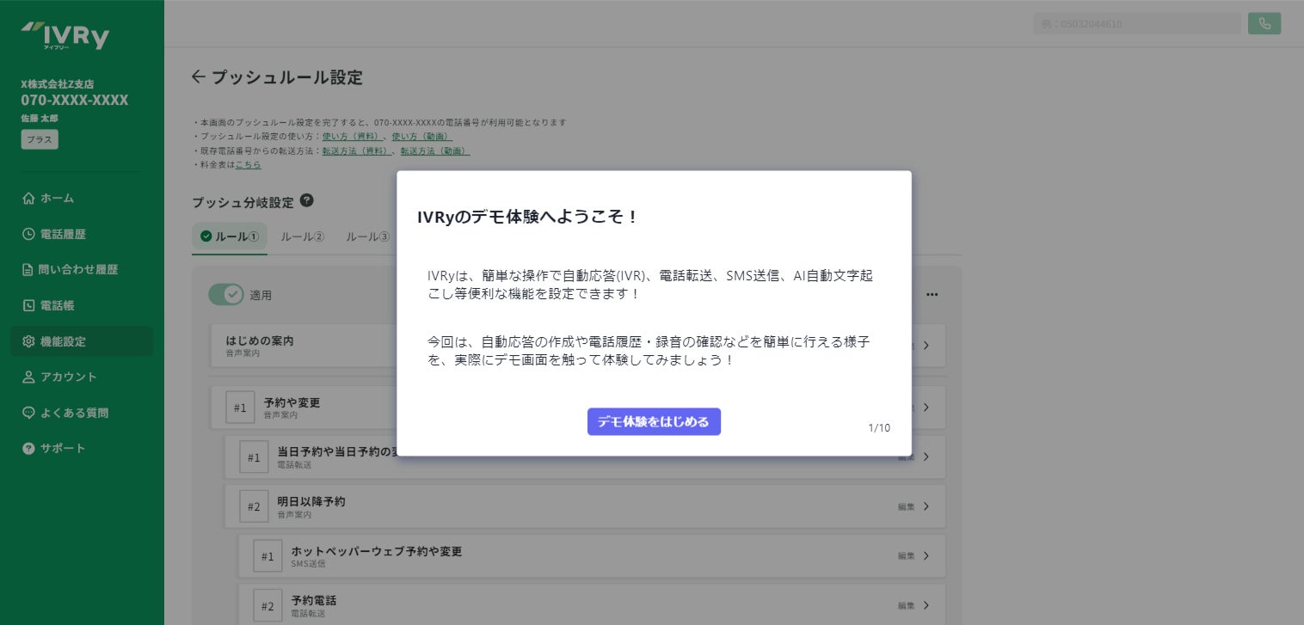Image resolution: width=1304 pixels, height=625 pixels.
Task: Click the アカウント person icon
Action: click(x=28, y=377)
